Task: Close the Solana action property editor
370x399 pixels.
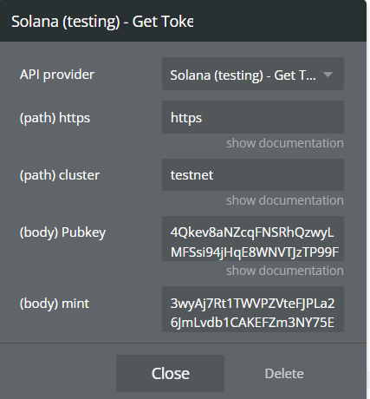Action: pos(170,373)
